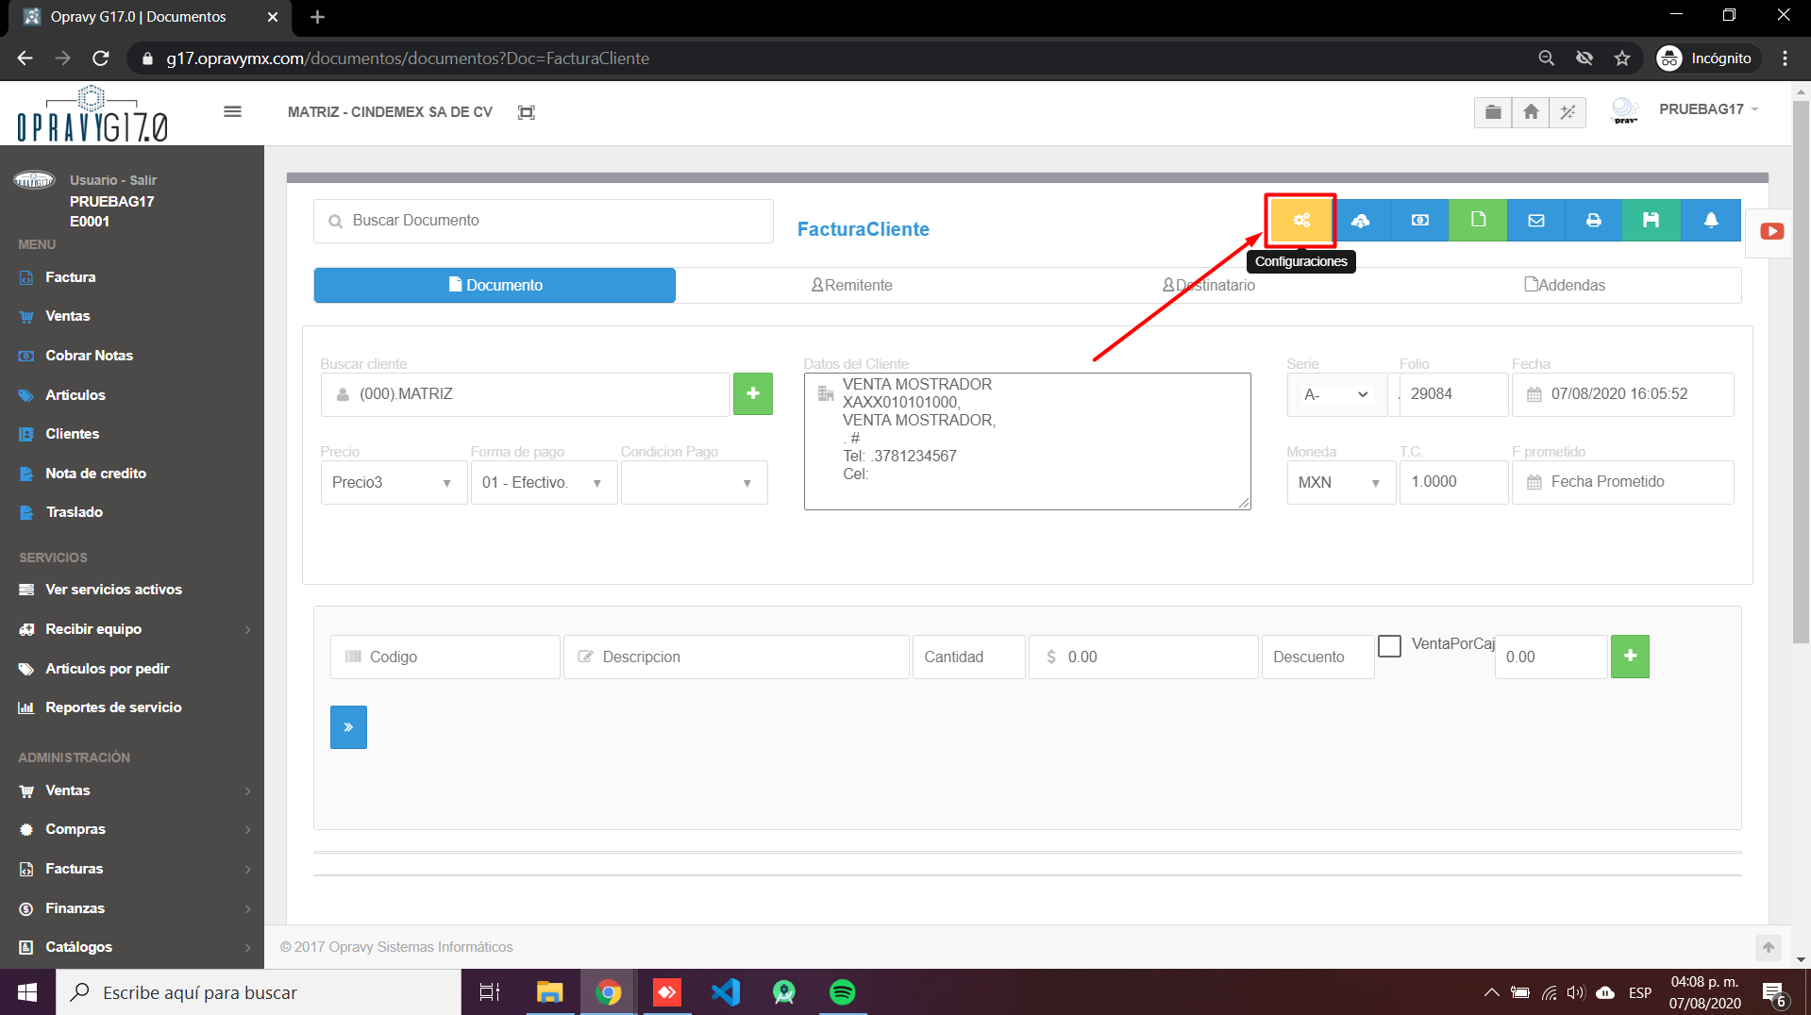
Task: Expand the Facturas administration menu
Action: [132, 869]
